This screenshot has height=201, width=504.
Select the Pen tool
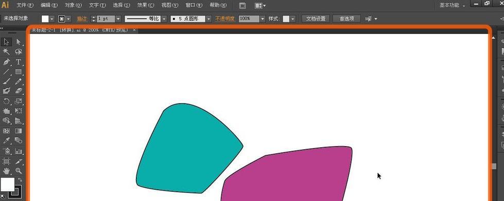point(6,62)
